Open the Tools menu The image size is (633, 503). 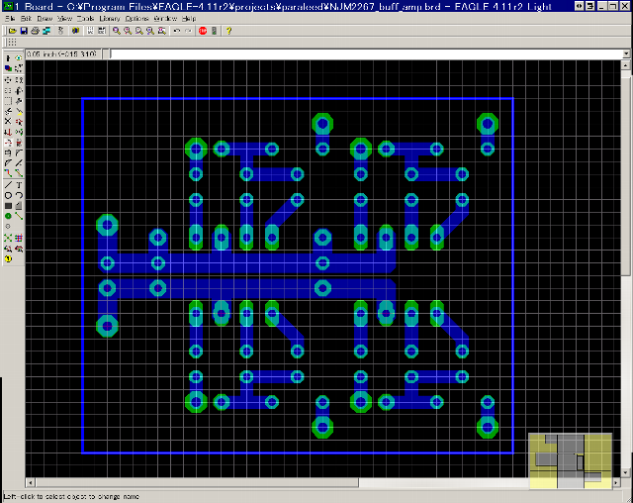point(86,19)
